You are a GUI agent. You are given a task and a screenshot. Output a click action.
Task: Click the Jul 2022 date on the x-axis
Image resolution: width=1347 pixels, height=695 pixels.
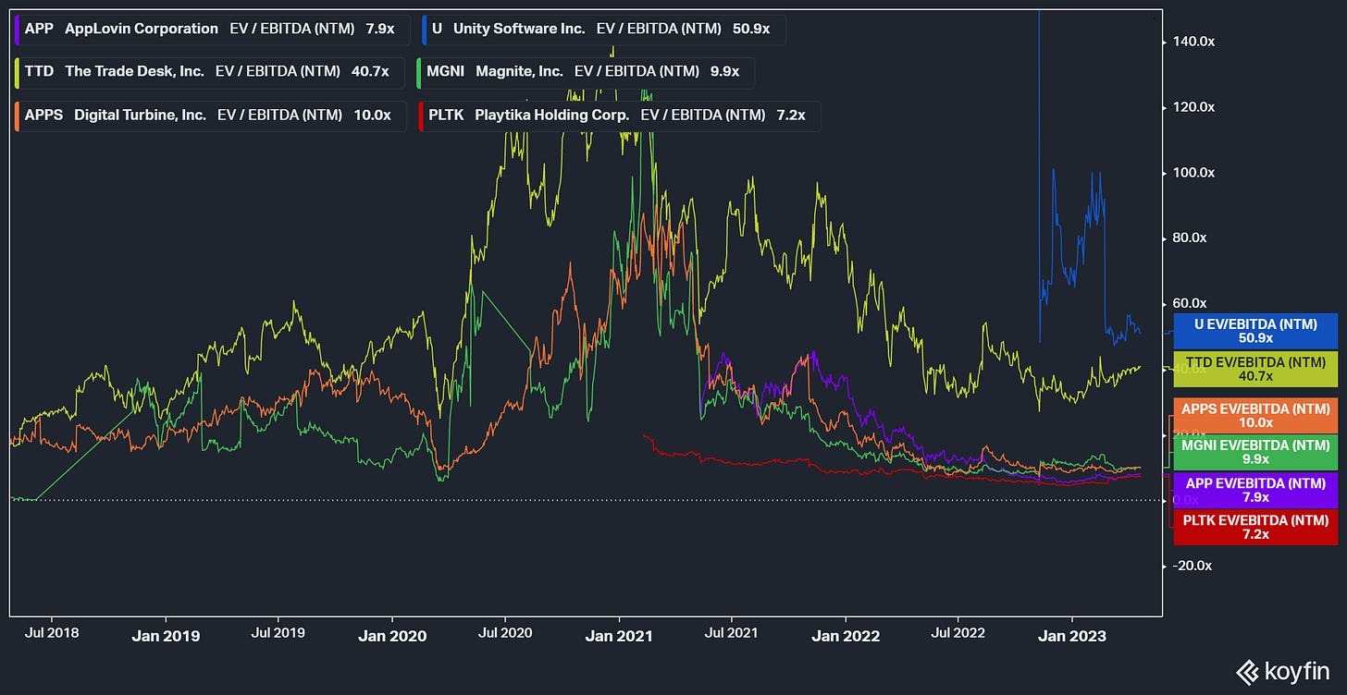coord(958,633)
